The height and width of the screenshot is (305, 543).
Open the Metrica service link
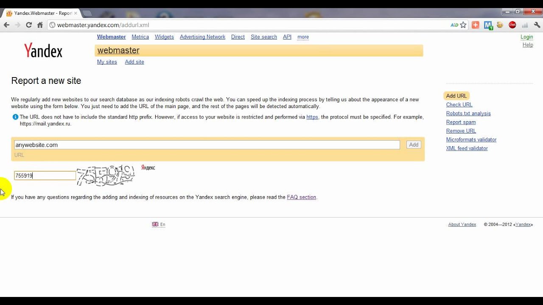[140, 37]
